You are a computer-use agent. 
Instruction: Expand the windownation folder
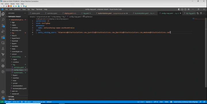[x=17, y=86]
